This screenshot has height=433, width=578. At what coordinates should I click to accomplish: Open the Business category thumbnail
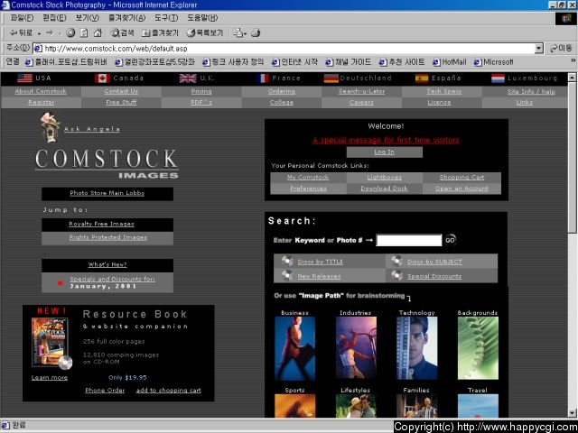click(x=295, y=348)
